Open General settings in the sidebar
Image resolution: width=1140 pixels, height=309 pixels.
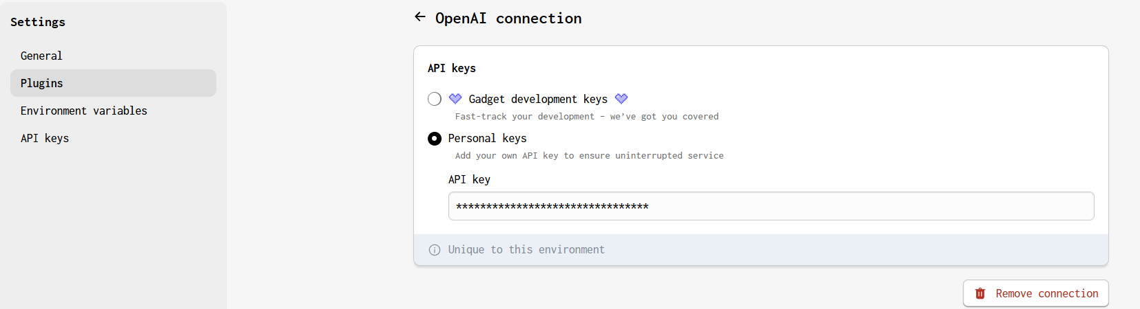pyautogui.click(x=41, y=56)
